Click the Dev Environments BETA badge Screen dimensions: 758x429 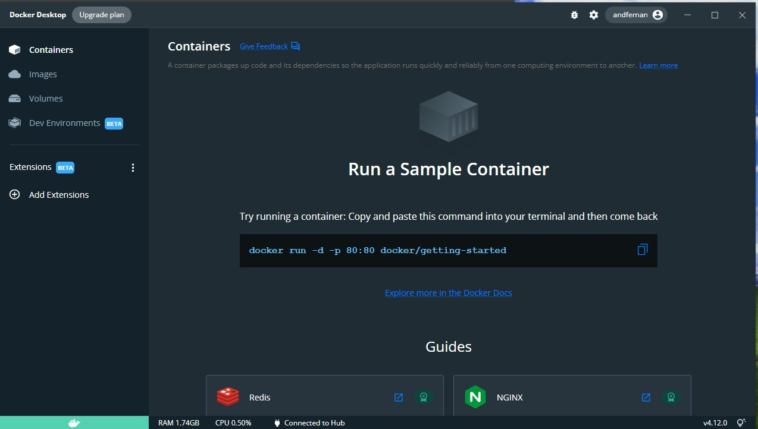click(x=114, y=124)
